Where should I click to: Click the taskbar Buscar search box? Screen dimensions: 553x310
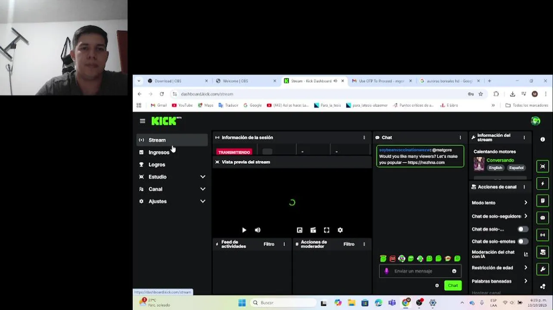[x=283, y=303]
